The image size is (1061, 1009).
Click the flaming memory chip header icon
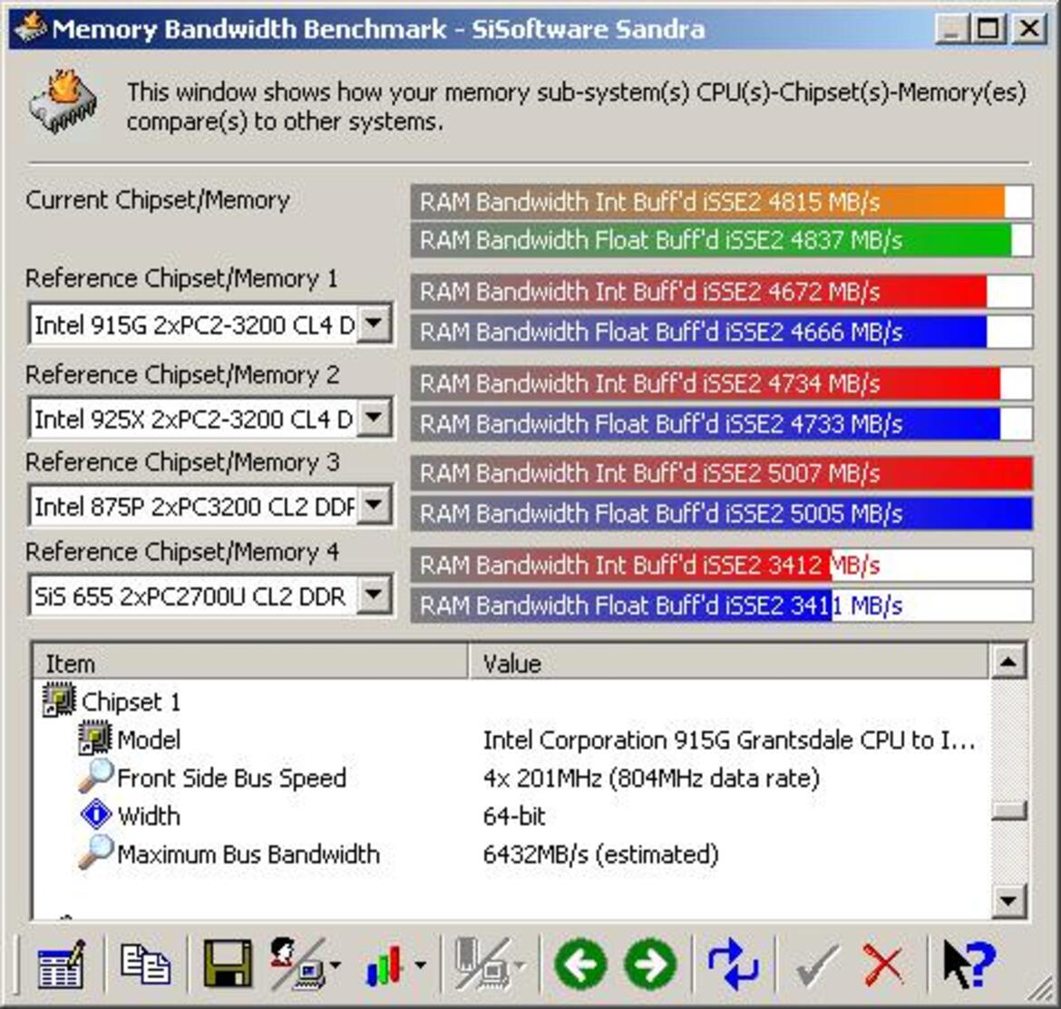click(x=63, y=102)
